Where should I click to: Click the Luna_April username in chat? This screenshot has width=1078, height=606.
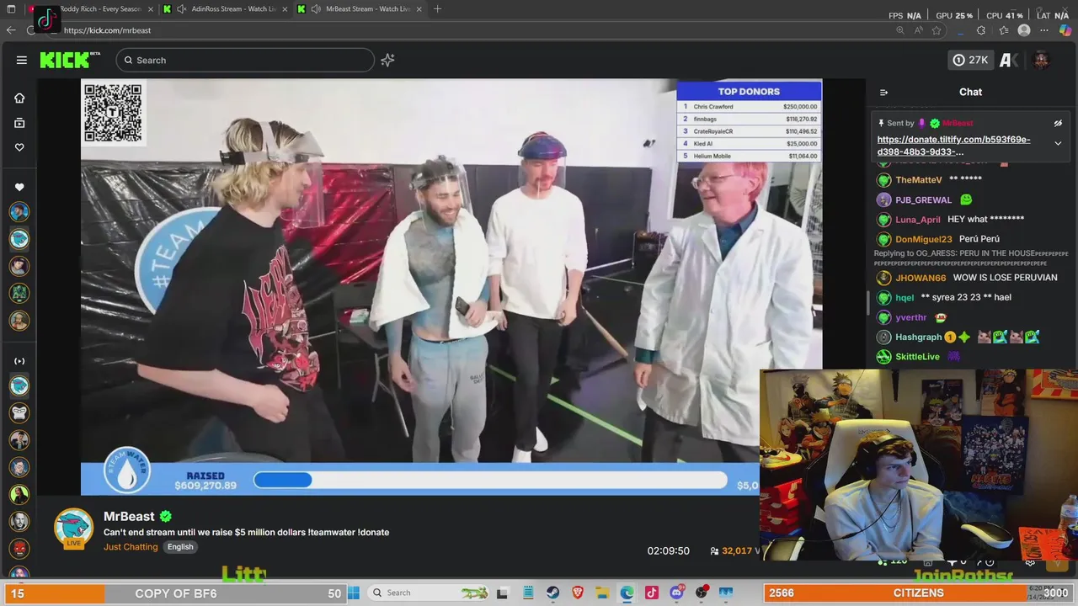tap(918, 220)
